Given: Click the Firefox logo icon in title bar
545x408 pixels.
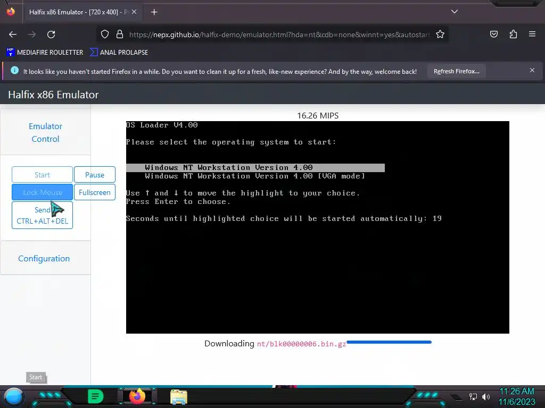Looking at the screenshot, I should (x=11, y=12).
